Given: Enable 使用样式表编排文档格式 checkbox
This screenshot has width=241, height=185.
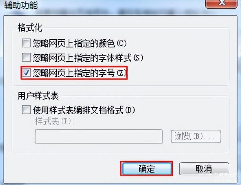Looking at the screenshot, I should click(26, 110).
